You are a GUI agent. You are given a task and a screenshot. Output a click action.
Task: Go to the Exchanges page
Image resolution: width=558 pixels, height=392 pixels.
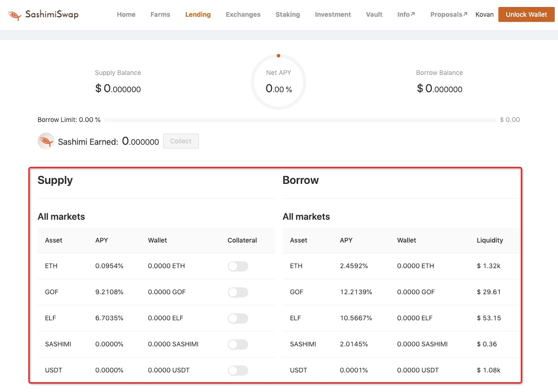click(243, 14)
